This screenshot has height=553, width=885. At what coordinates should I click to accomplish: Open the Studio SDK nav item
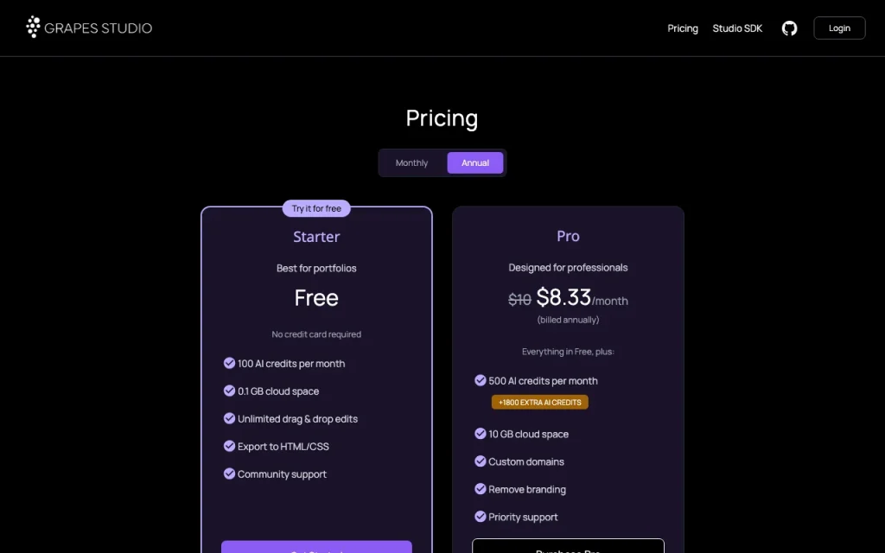point(737,29)
